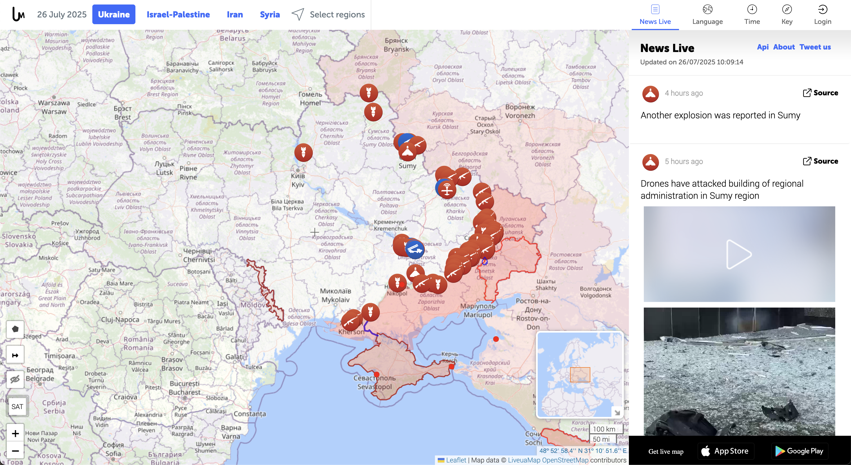Image resolution: width=851 pixels, height=465 pixels.
Task: Click the Liveuamap logo icon
Action: (19, 14)
